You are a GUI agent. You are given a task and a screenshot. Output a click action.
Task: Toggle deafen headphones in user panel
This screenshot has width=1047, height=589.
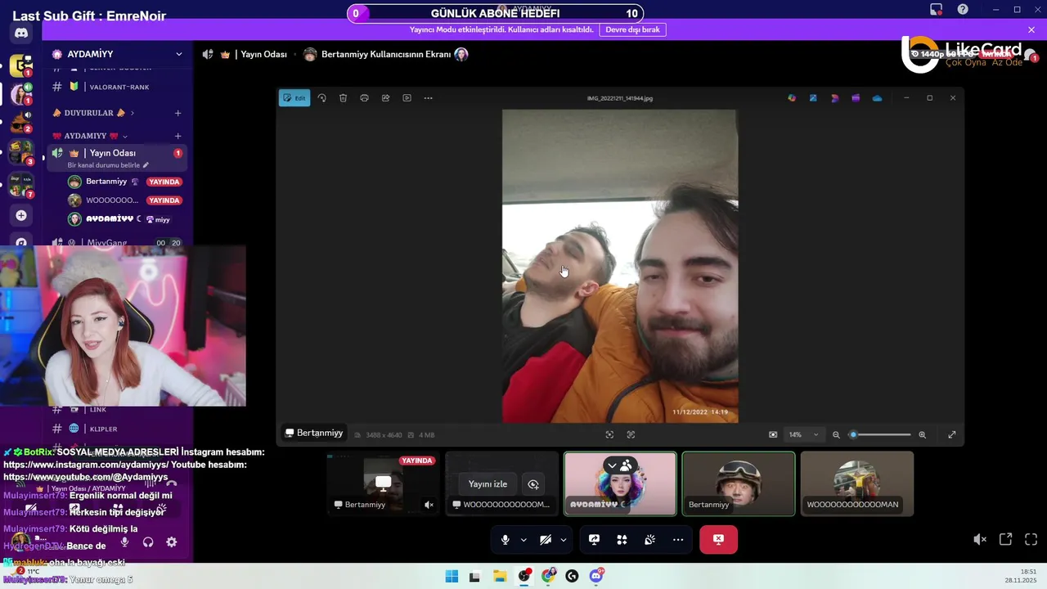pos(148,542)
